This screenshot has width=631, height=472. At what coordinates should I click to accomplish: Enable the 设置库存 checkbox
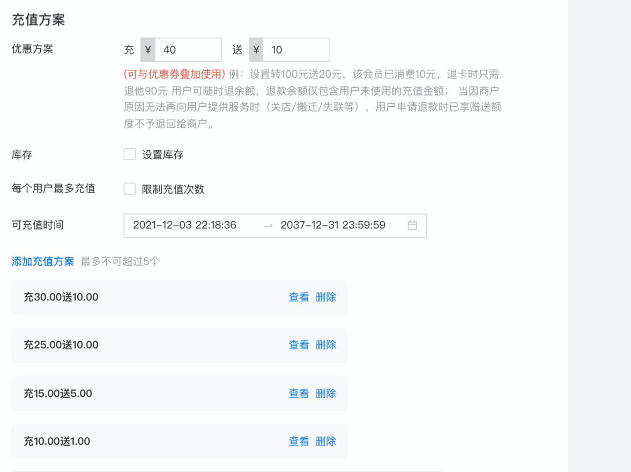130,154
